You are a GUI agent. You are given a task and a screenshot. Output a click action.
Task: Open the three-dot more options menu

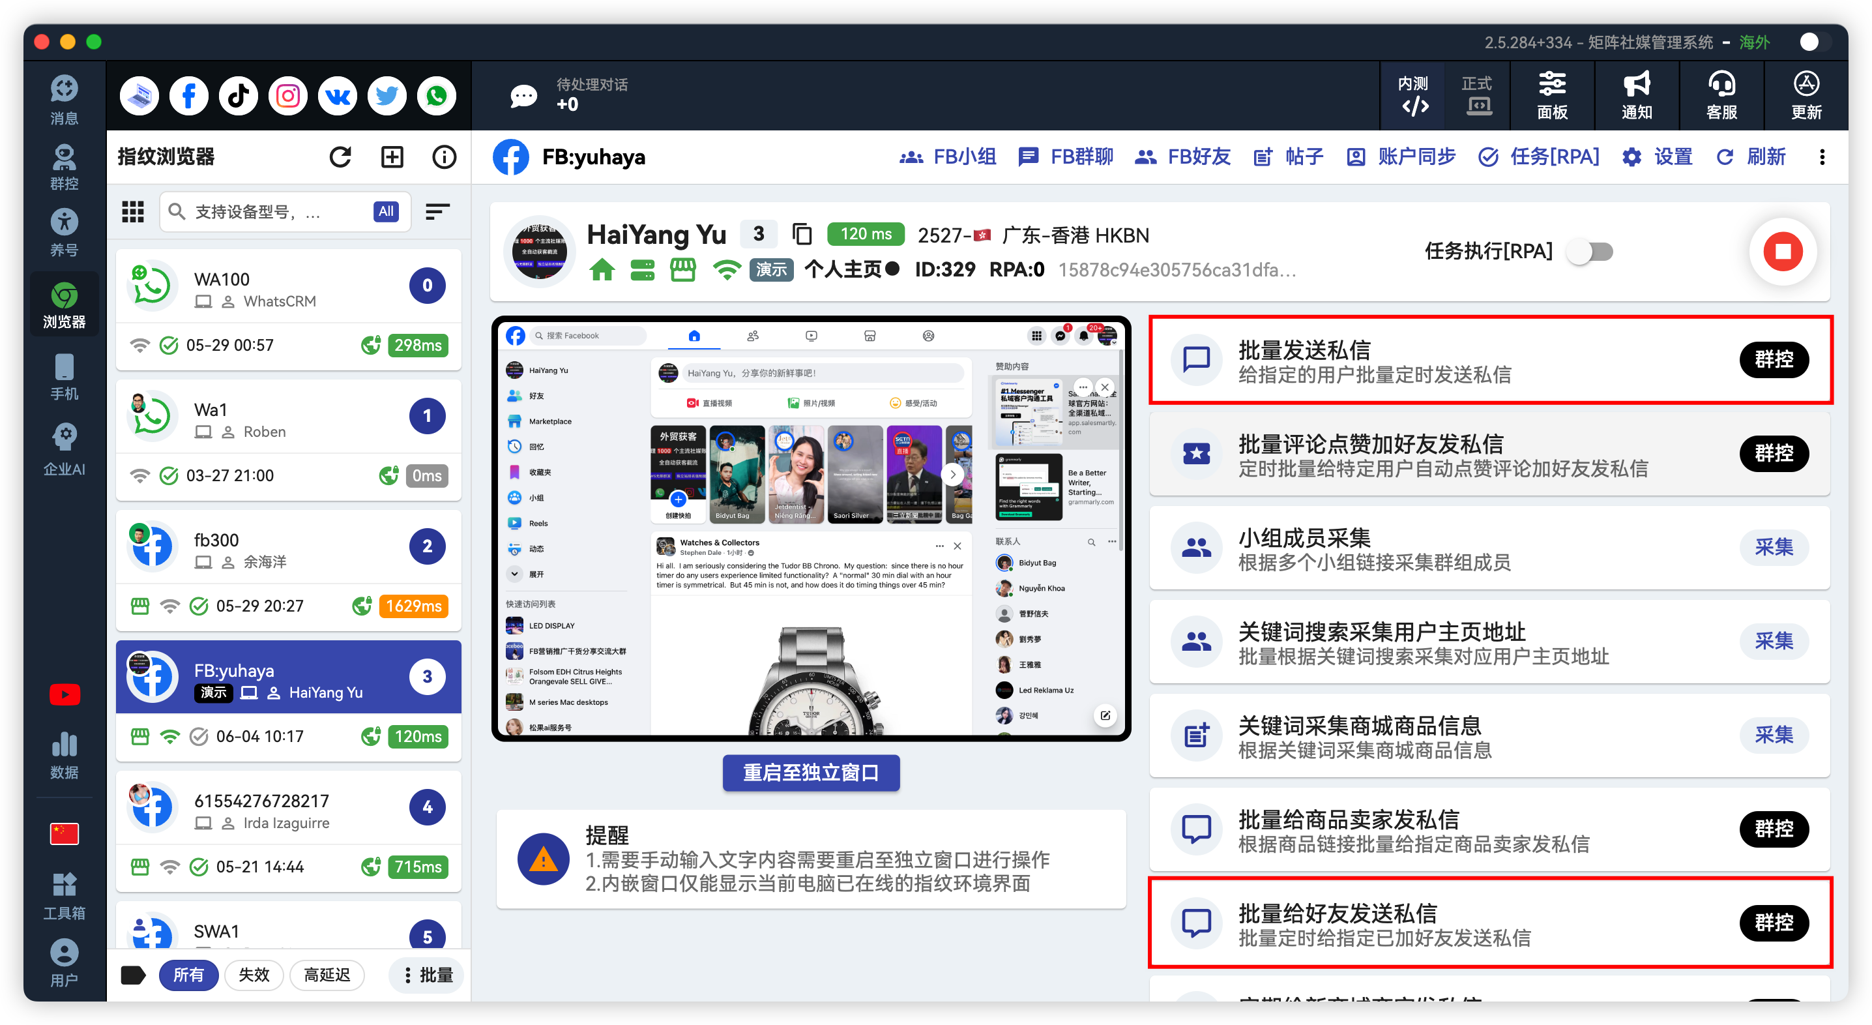1822,157
